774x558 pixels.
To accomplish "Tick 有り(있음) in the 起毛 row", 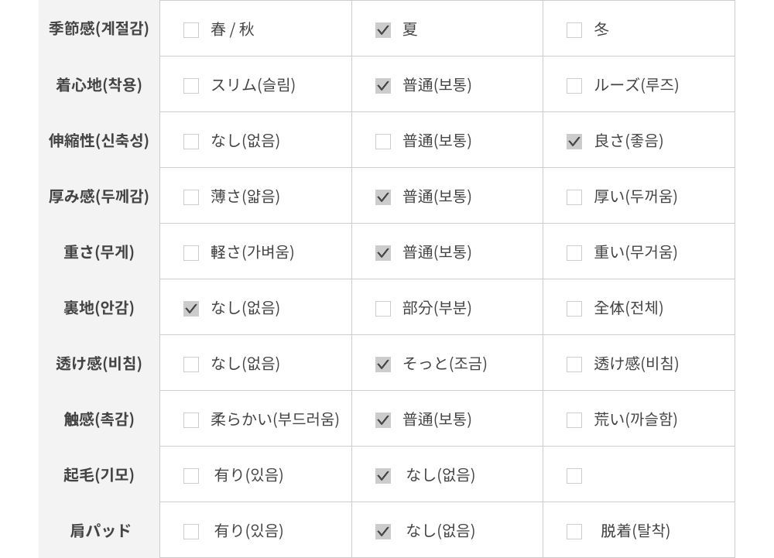I will pyautogui.click(x=191, y=476).
